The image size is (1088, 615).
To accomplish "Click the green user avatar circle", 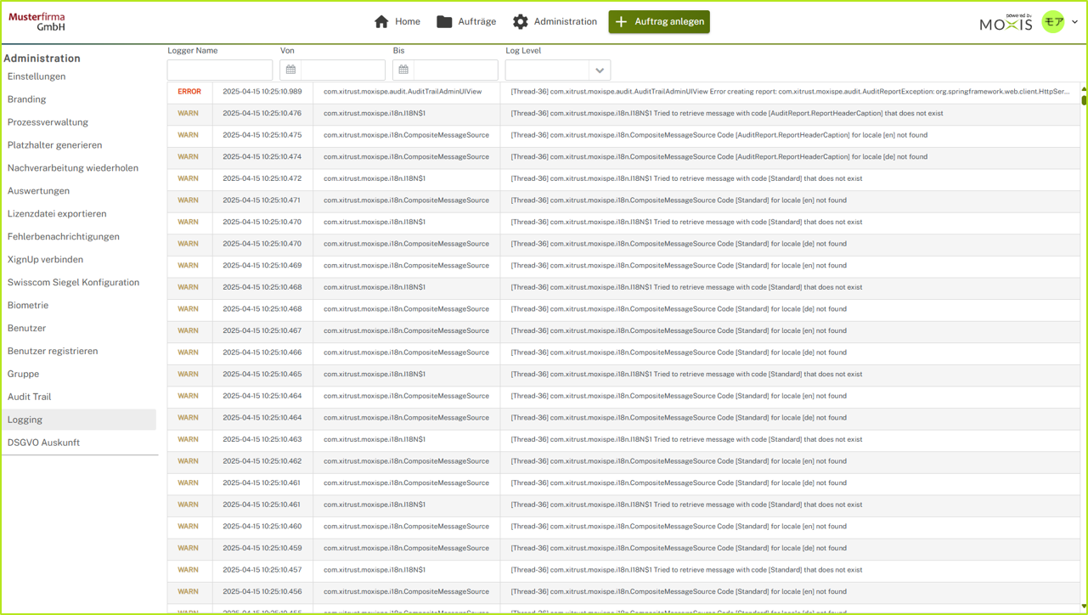I will coord(1052,20).
